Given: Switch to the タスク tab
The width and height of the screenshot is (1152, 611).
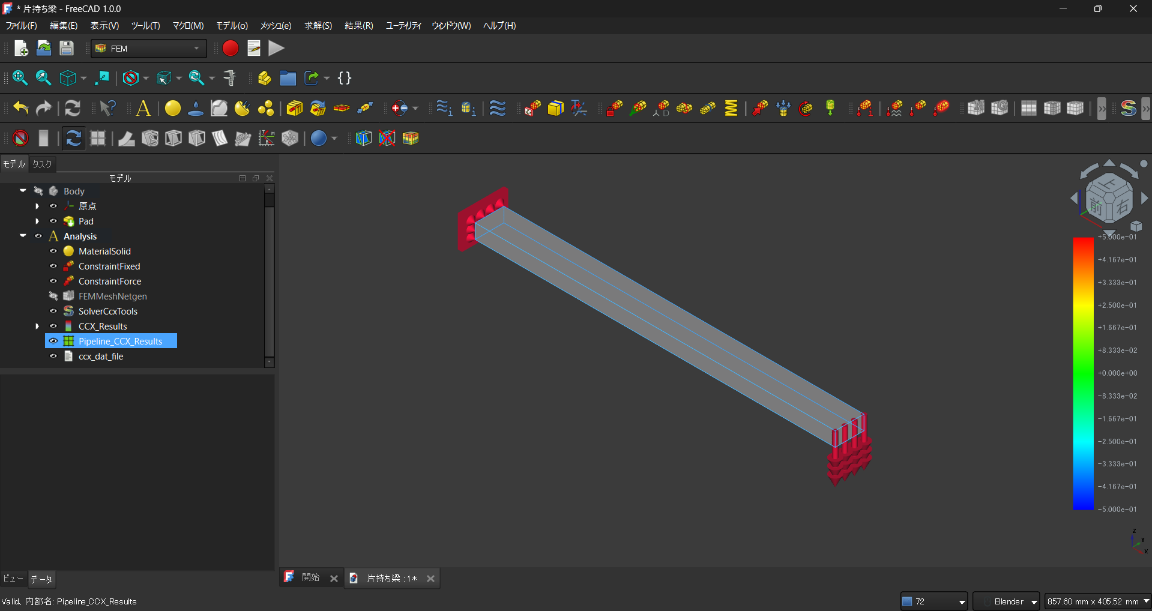Looking at the screenshot, I should click(x=42, y=164).
